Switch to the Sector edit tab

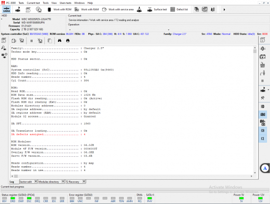tap(26, 182)
